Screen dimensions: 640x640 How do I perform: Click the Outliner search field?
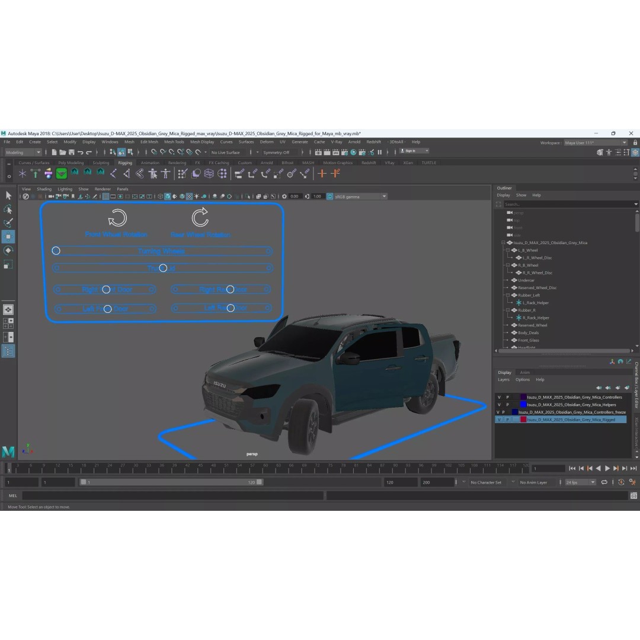point(567,204)
